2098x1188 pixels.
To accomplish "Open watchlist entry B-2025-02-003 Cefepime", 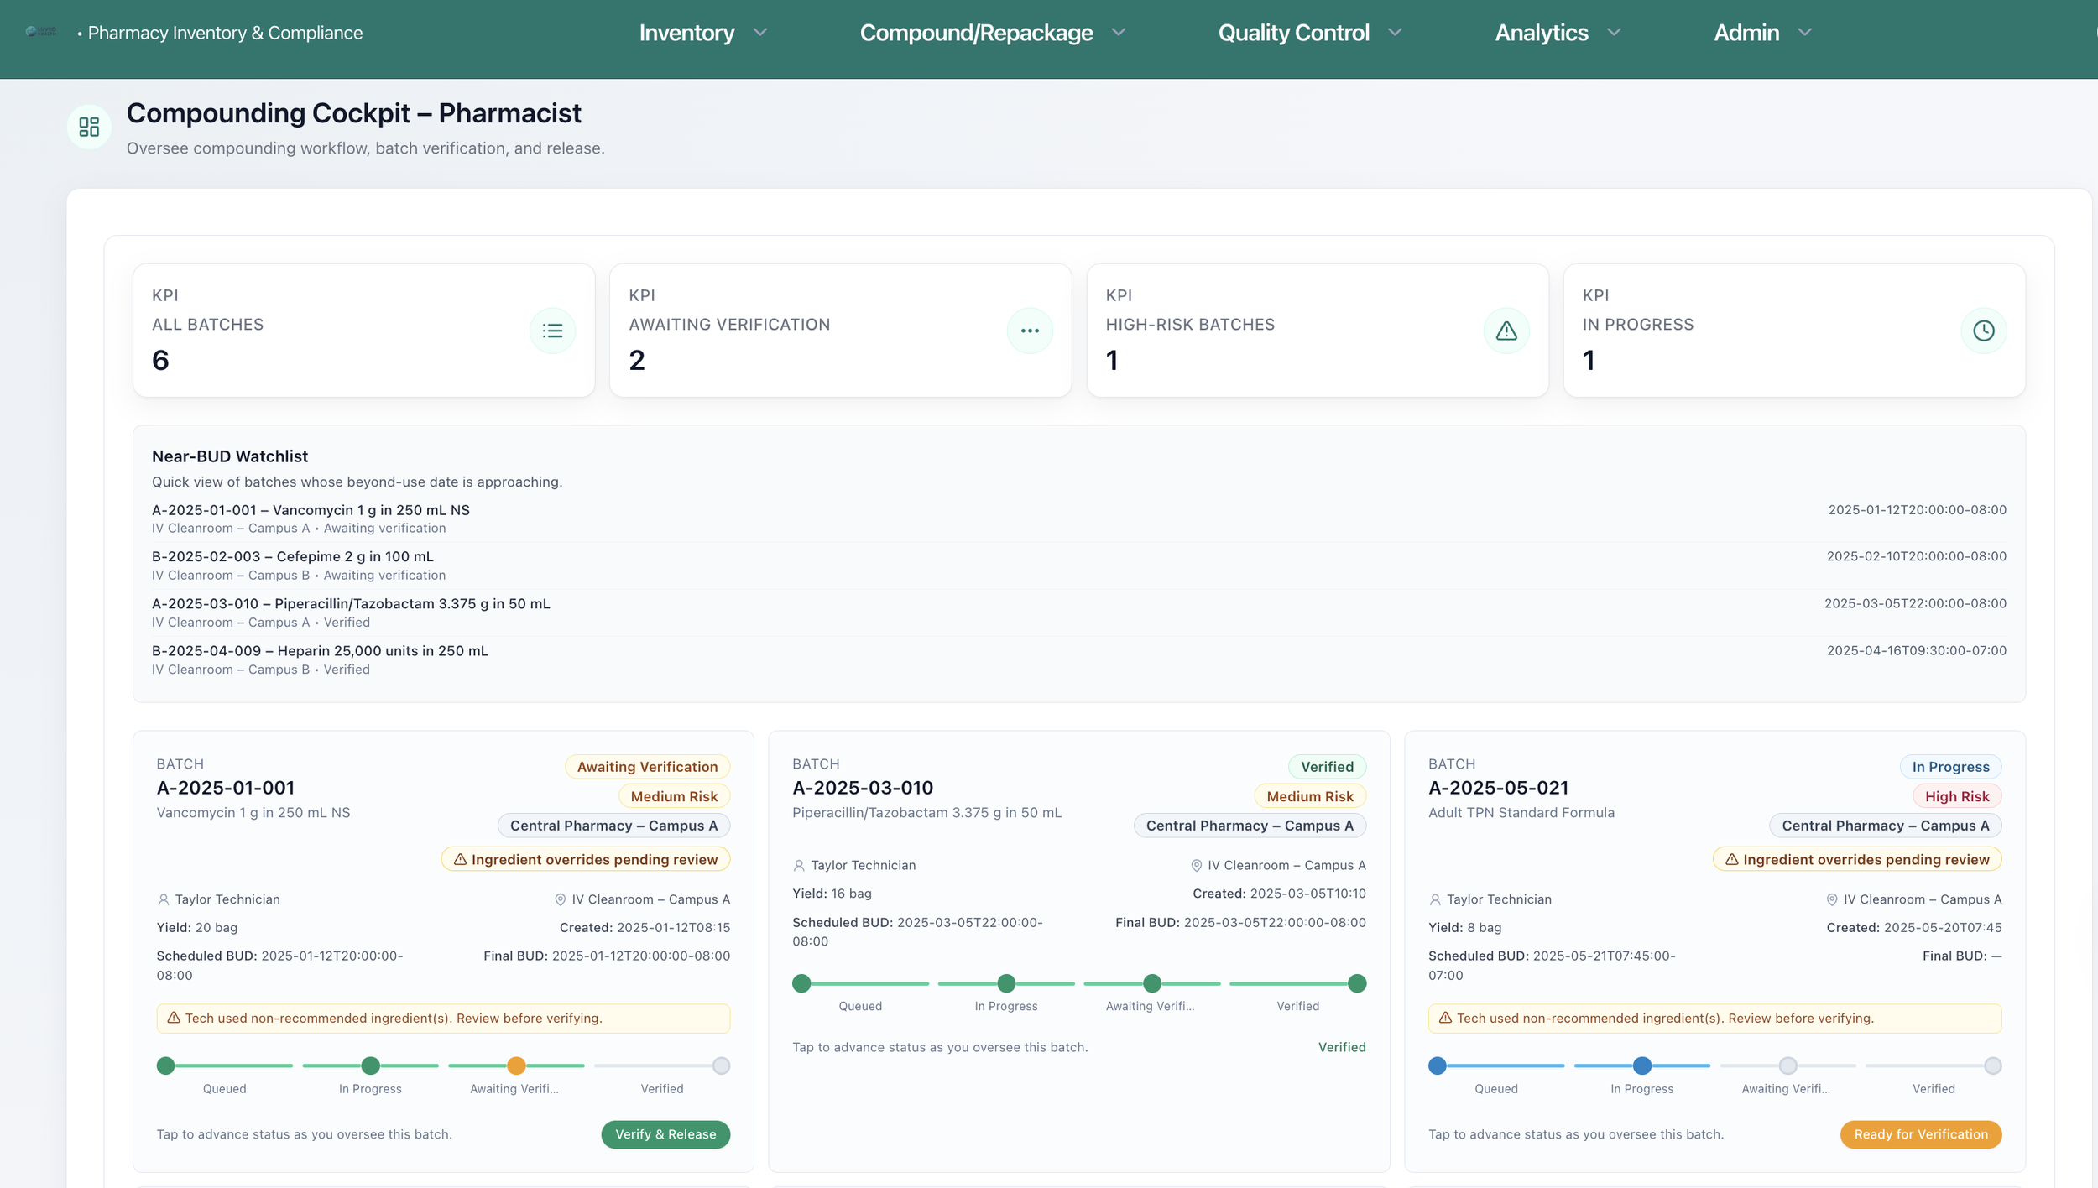I will tap(293, 556).
